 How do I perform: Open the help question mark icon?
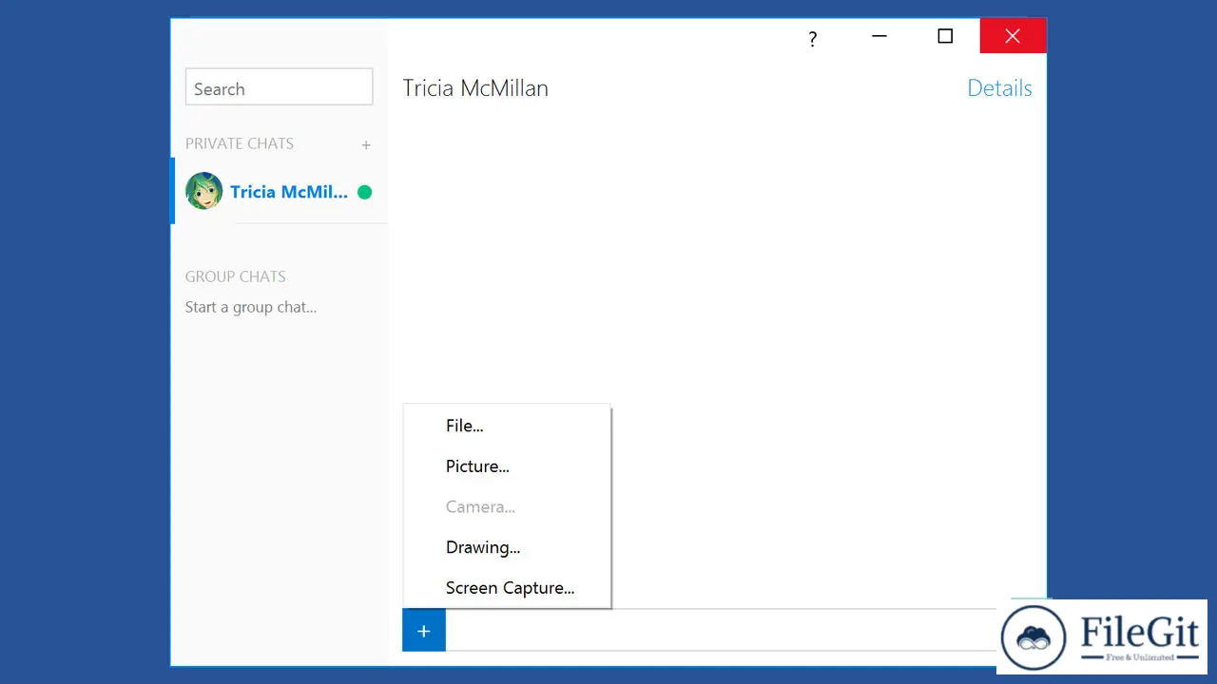(812, 39)
